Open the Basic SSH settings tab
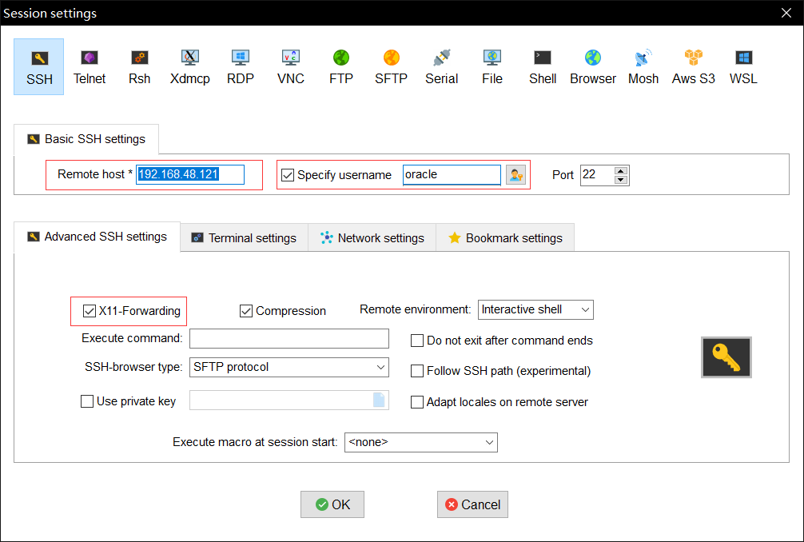Image resolution: width=804 pixels, height=542 pixels. tap(86, 139)
